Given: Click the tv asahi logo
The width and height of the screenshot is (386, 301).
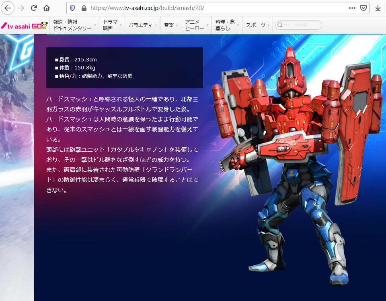Looking at the screenshot, I should [x=16, y=26].
